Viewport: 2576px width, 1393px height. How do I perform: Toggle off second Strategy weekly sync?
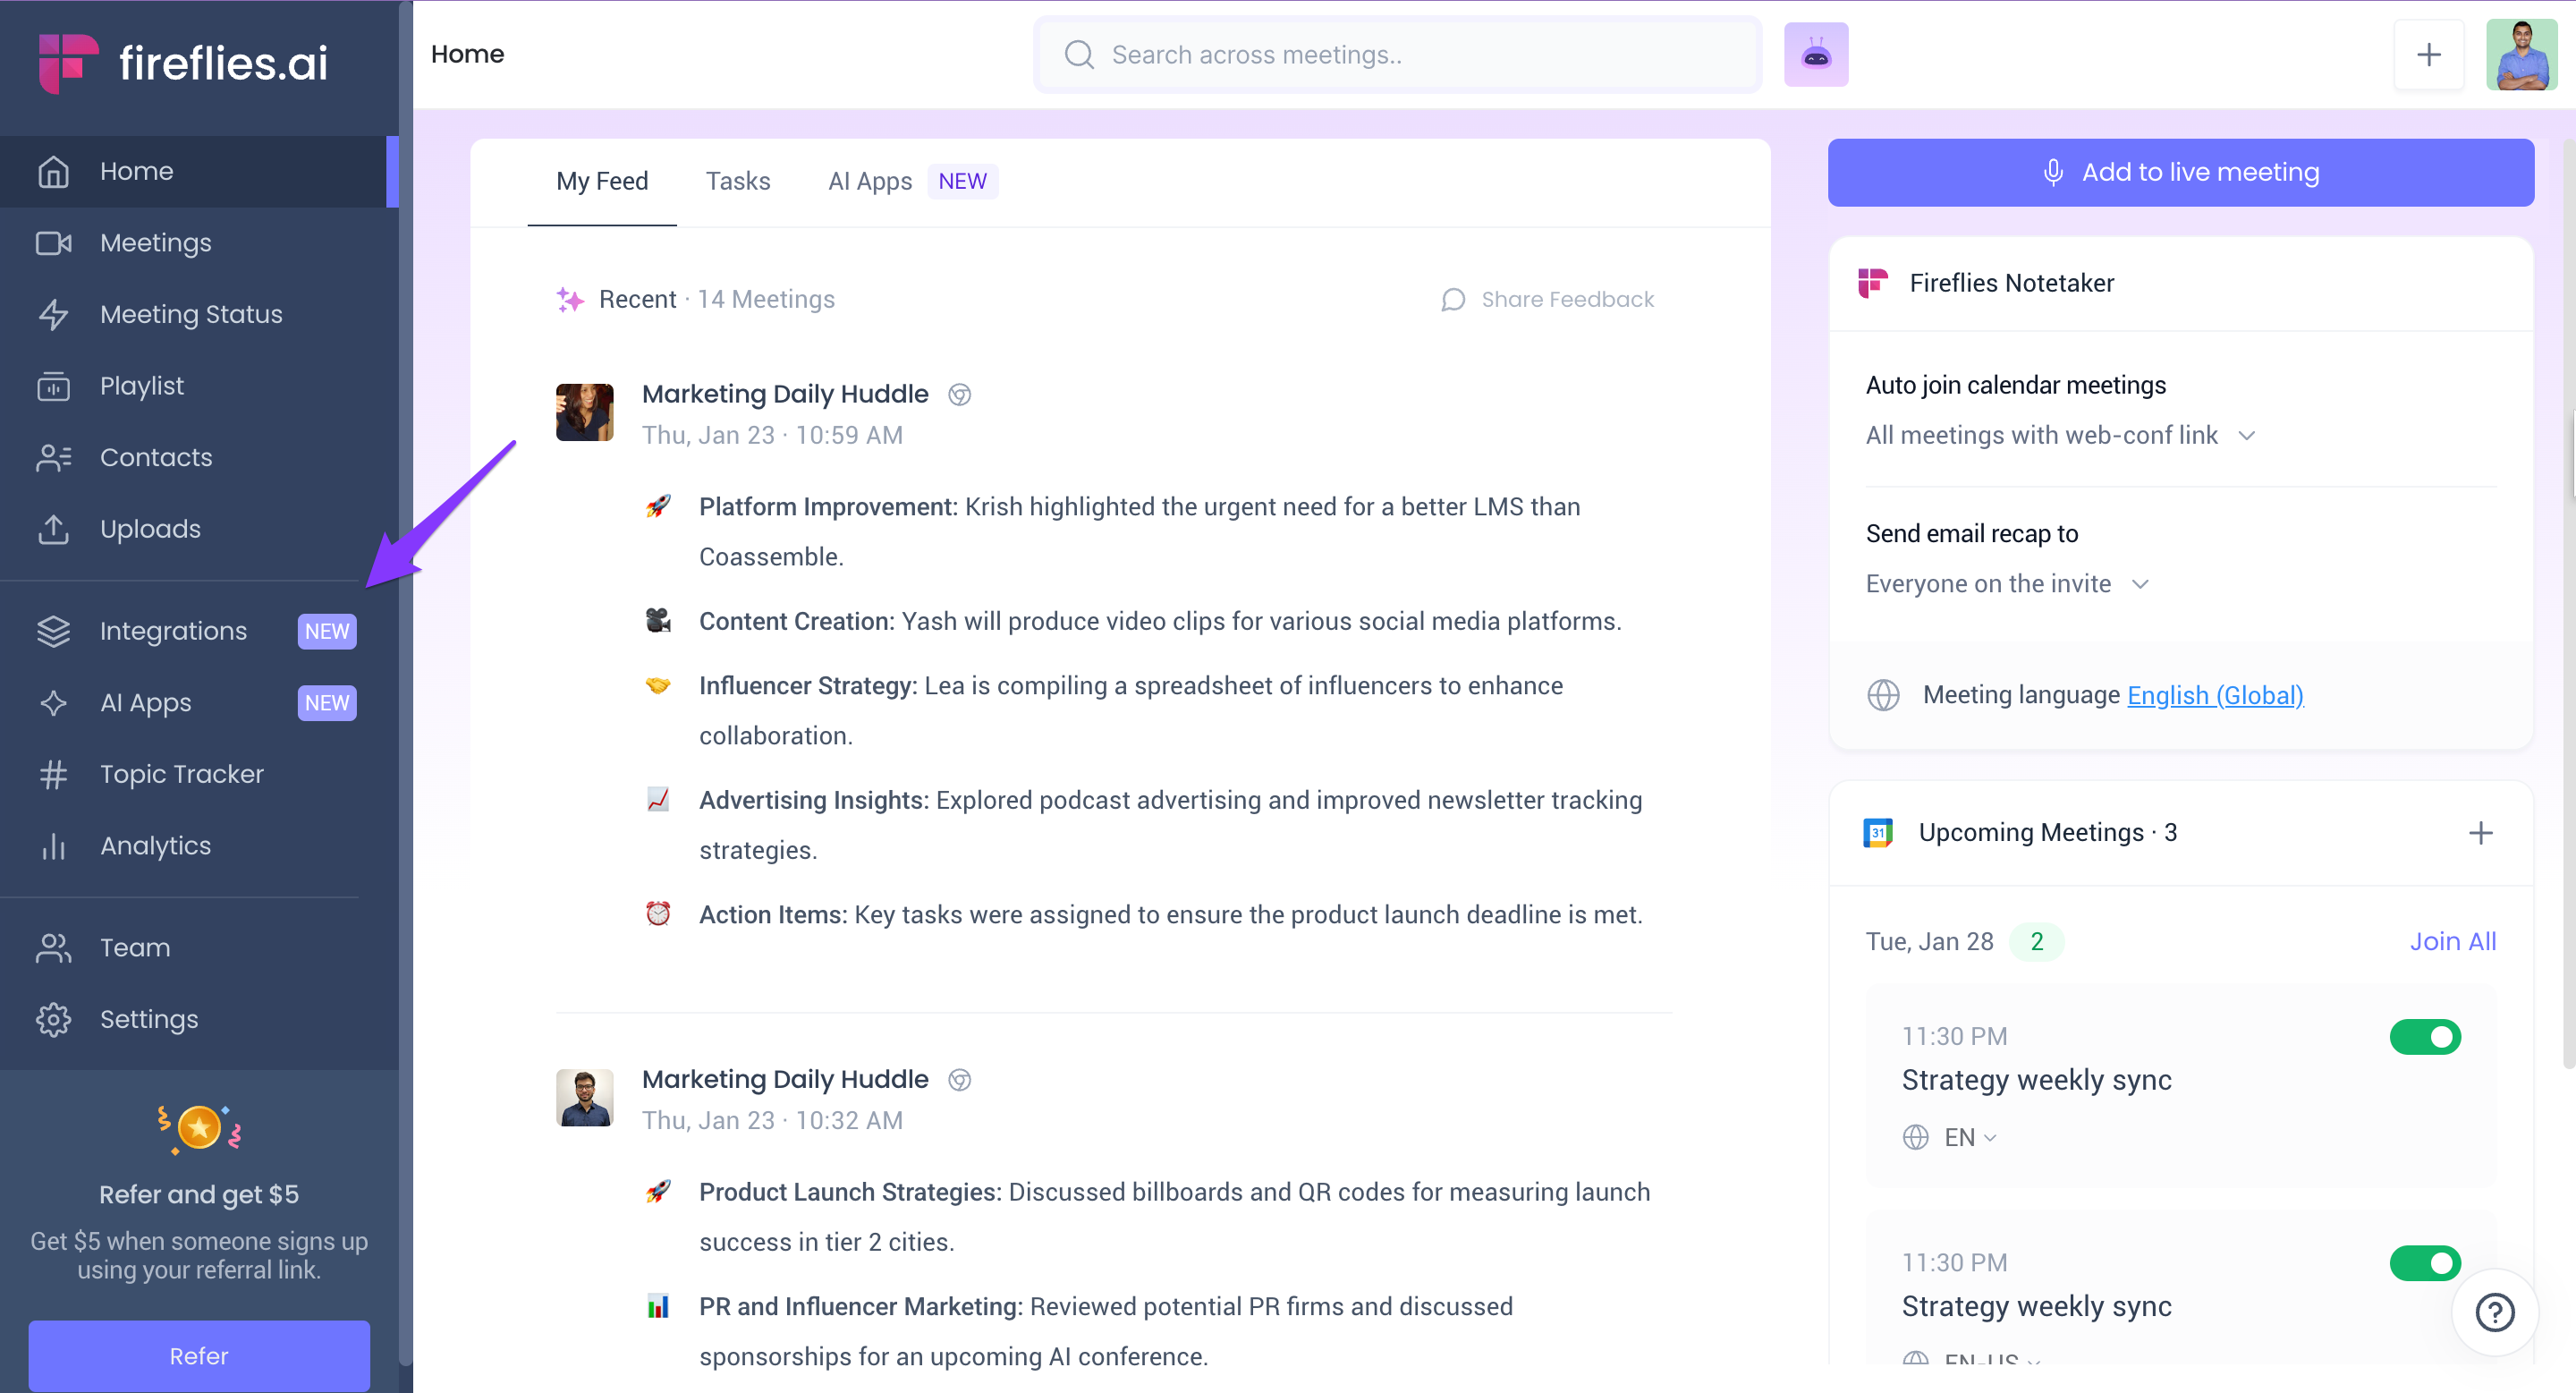(2424, 1263)
